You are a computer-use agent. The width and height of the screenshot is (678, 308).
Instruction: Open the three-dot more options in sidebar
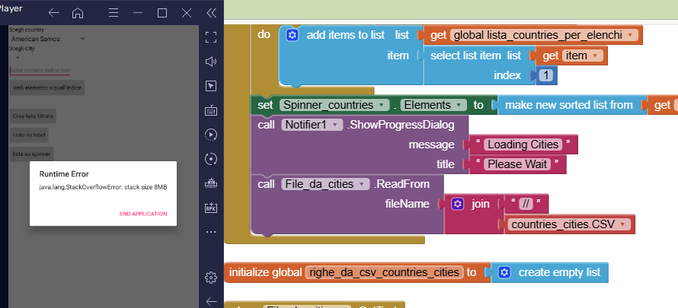[x=212, y=231]
